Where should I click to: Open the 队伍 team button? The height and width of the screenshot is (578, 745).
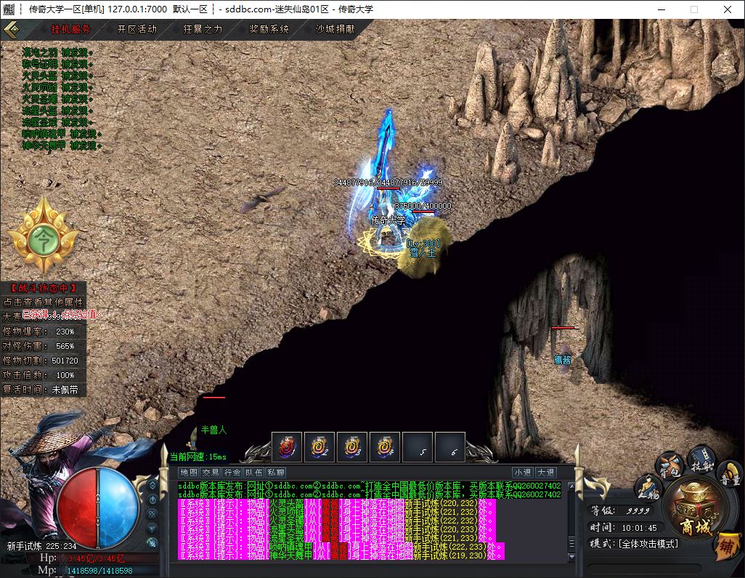pyautogui.click(x=253, y=473)
